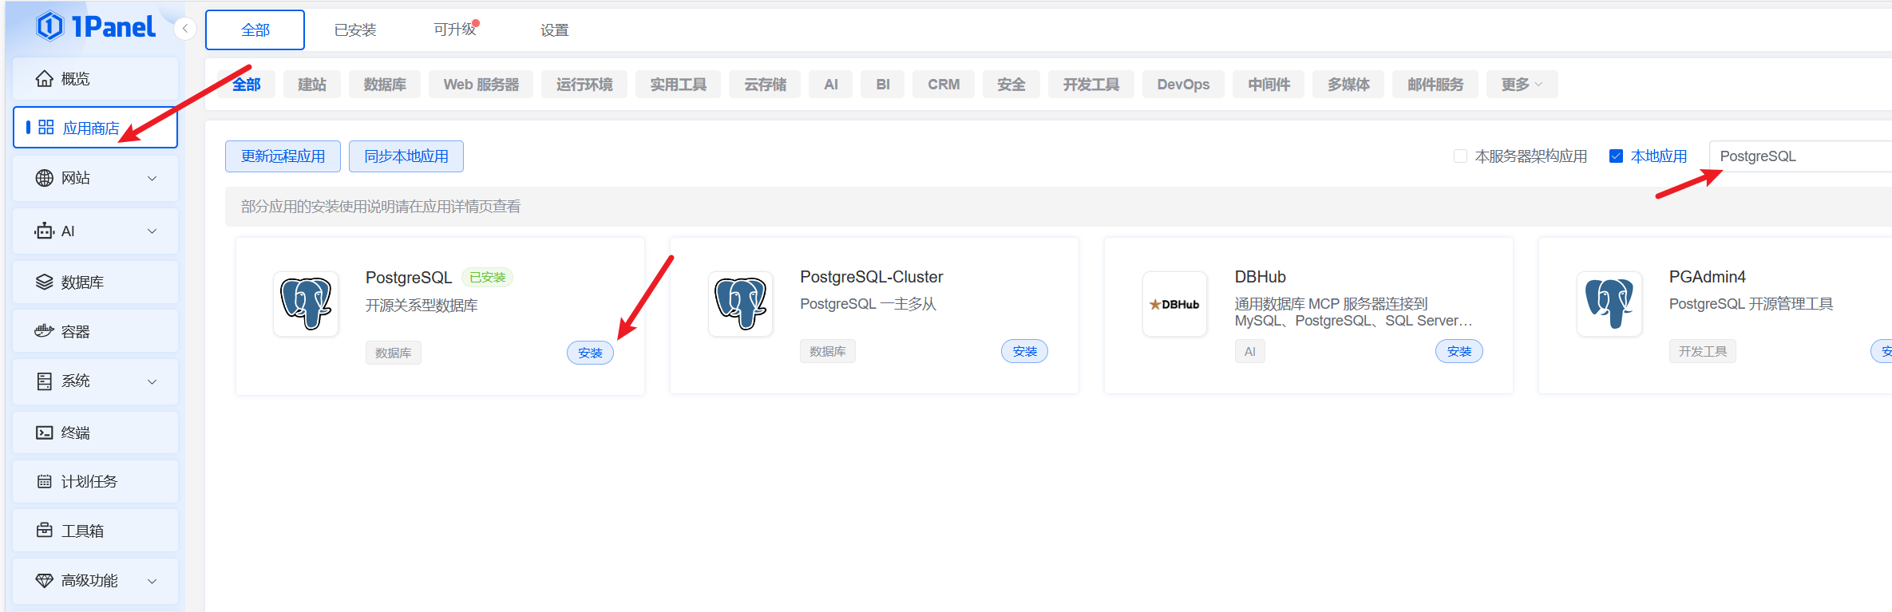Click the server icon beside 系统
This screenshot has height=612, width=1892.
tap(45, 381)
